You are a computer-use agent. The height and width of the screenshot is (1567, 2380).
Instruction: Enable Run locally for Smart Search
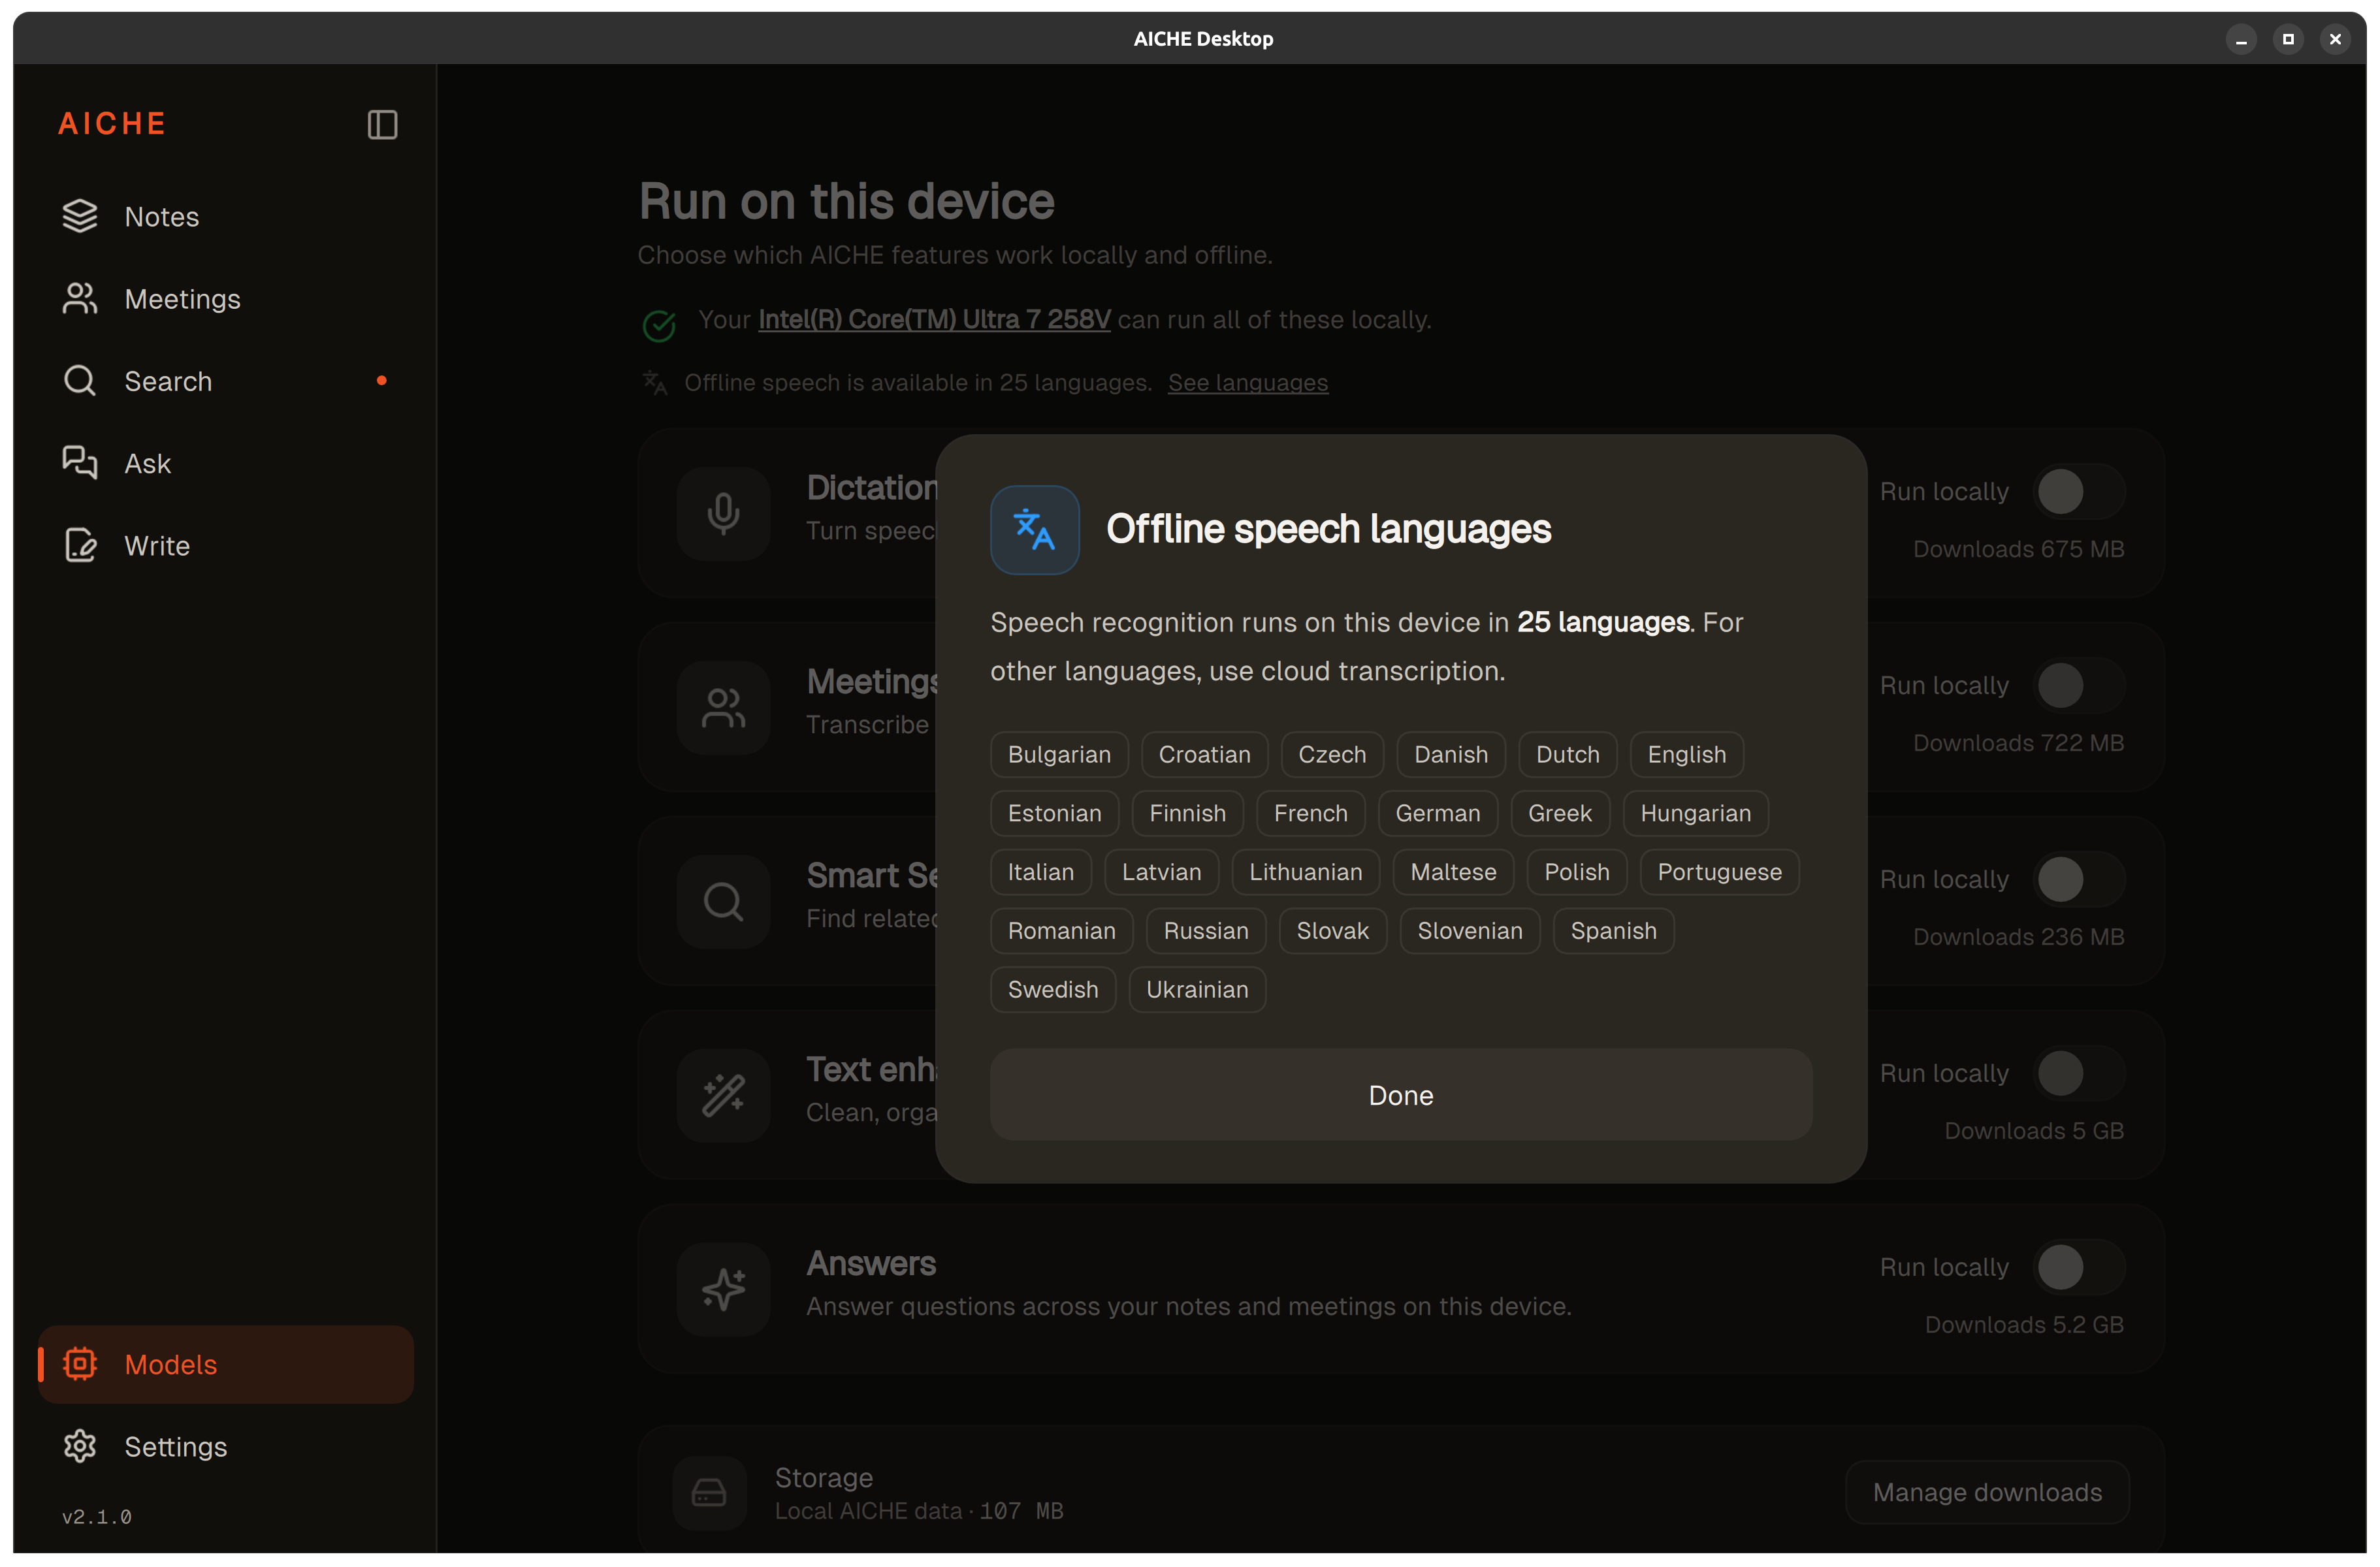click(2080, 879)
